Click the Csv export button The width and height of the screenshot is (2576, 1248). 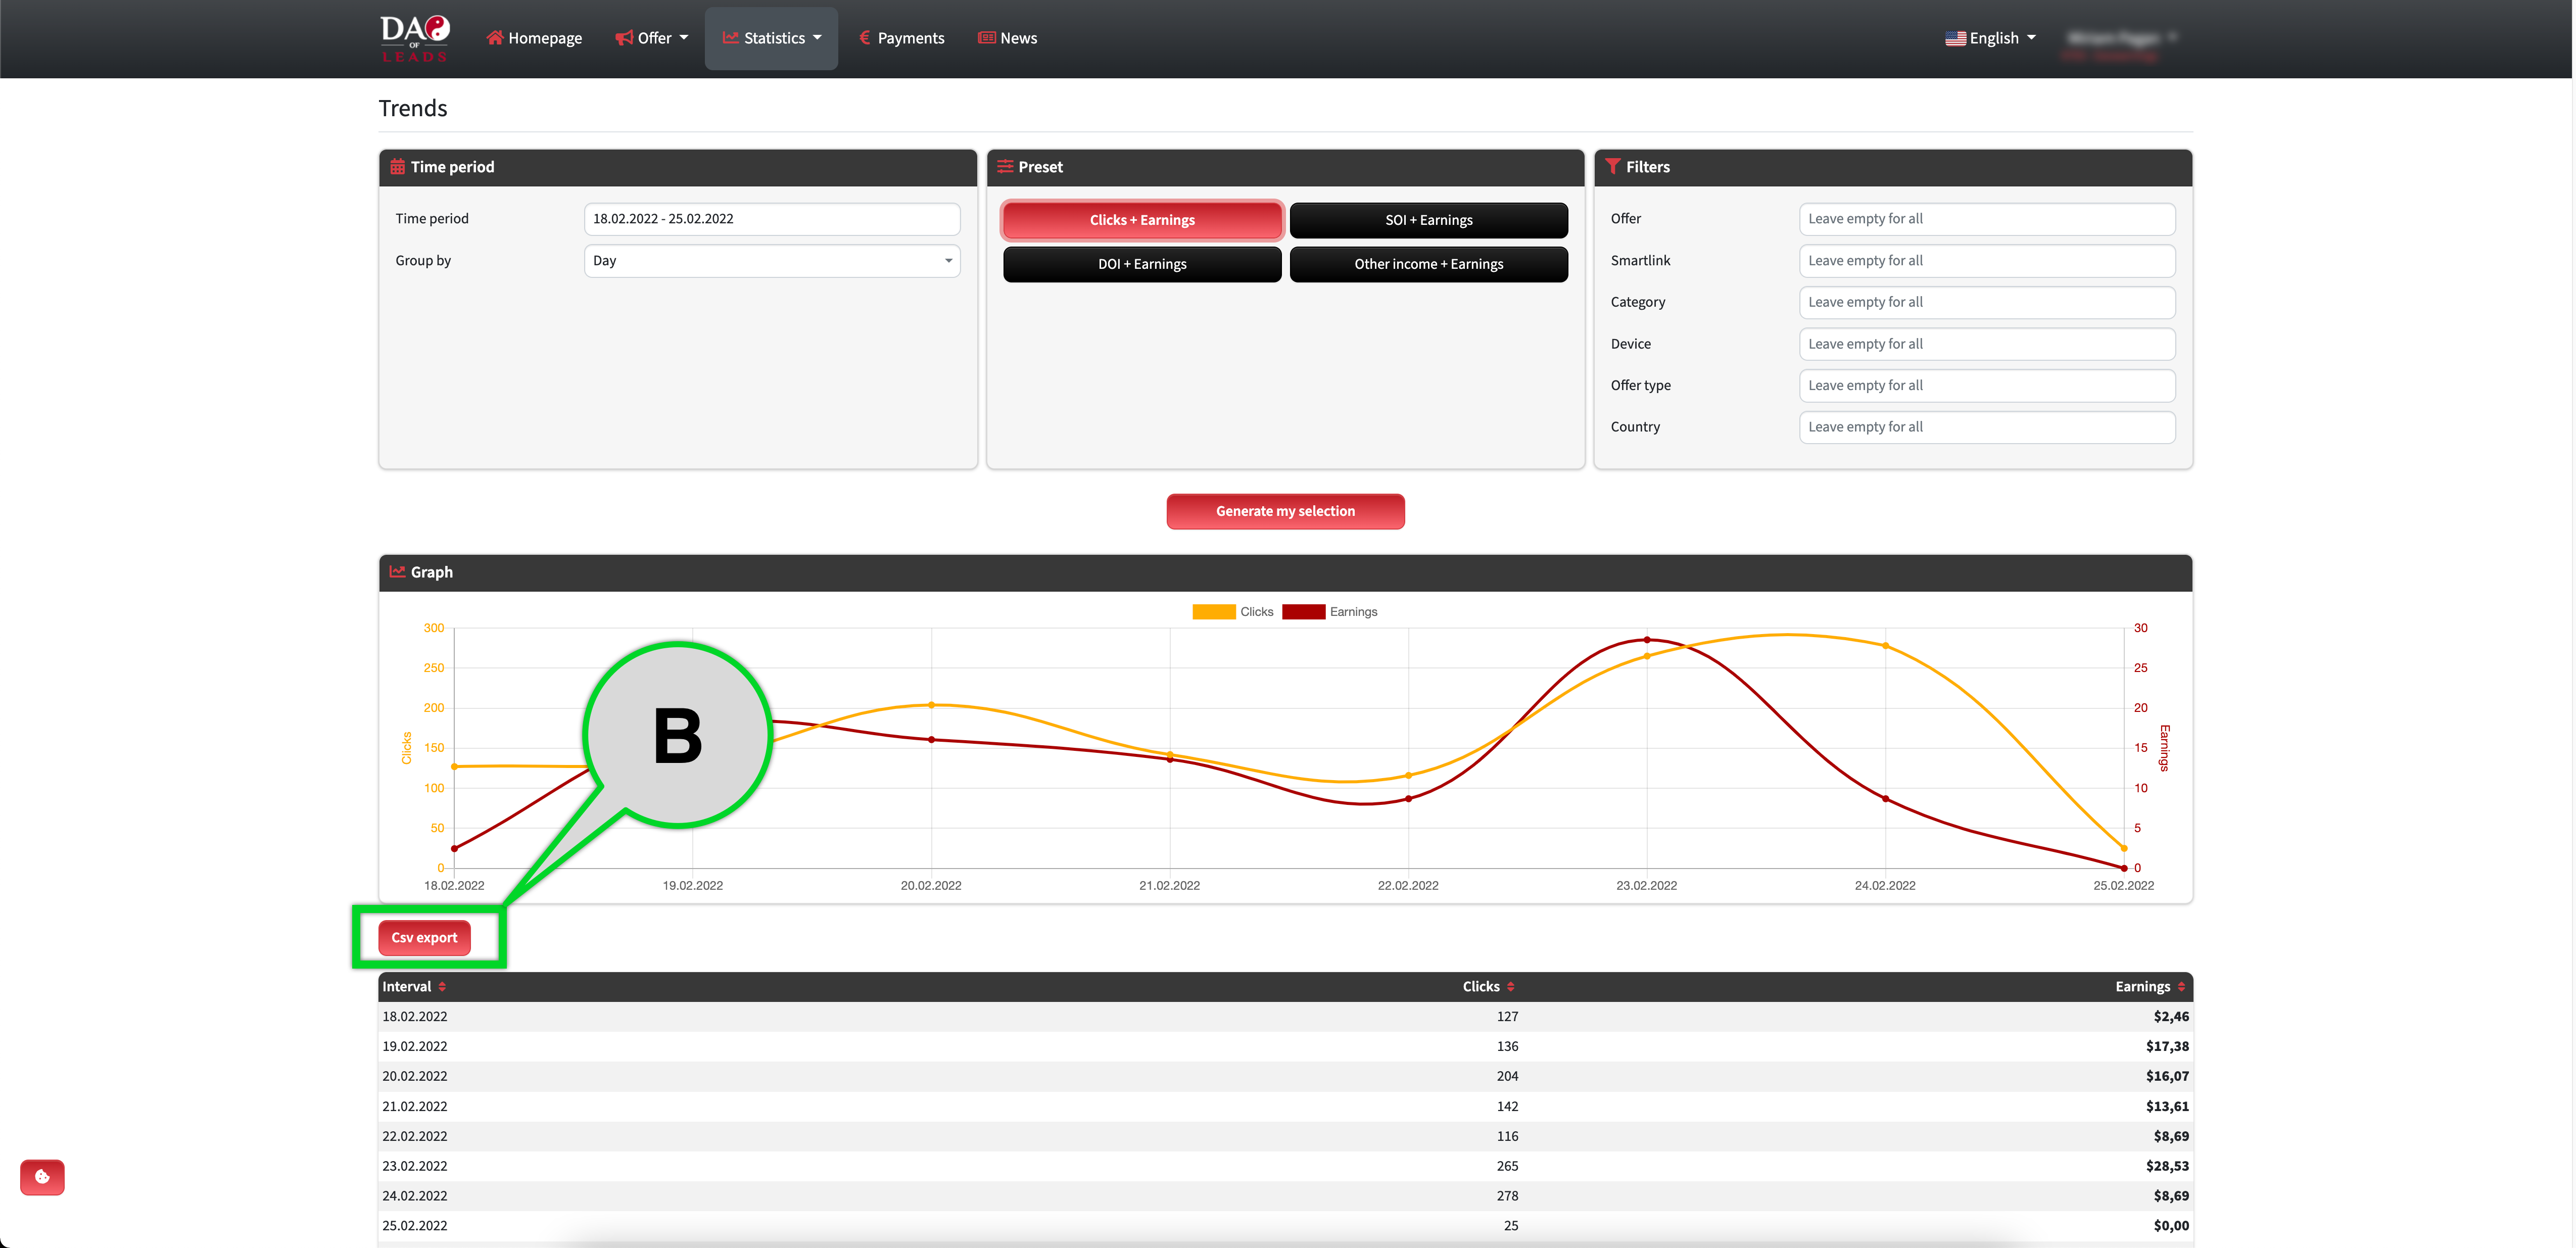[x=424, y=937]
